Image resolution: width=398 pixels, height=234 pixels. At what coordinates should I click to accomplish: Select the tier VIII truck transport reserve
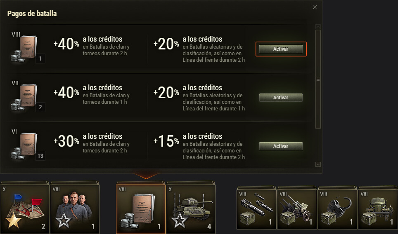point(378,209)
